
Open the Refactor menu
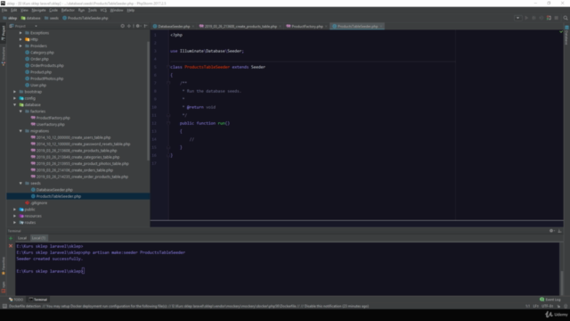[68, 10]
